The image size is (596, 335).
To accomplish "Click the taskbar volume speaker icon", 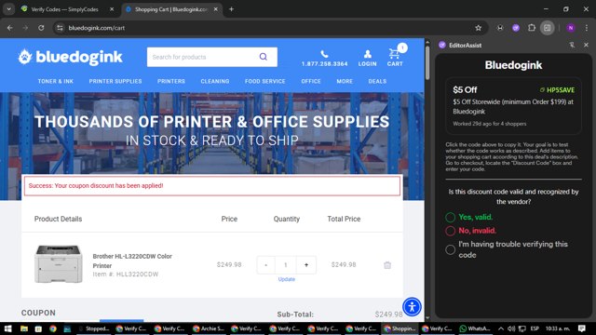I will coord(511,328).
